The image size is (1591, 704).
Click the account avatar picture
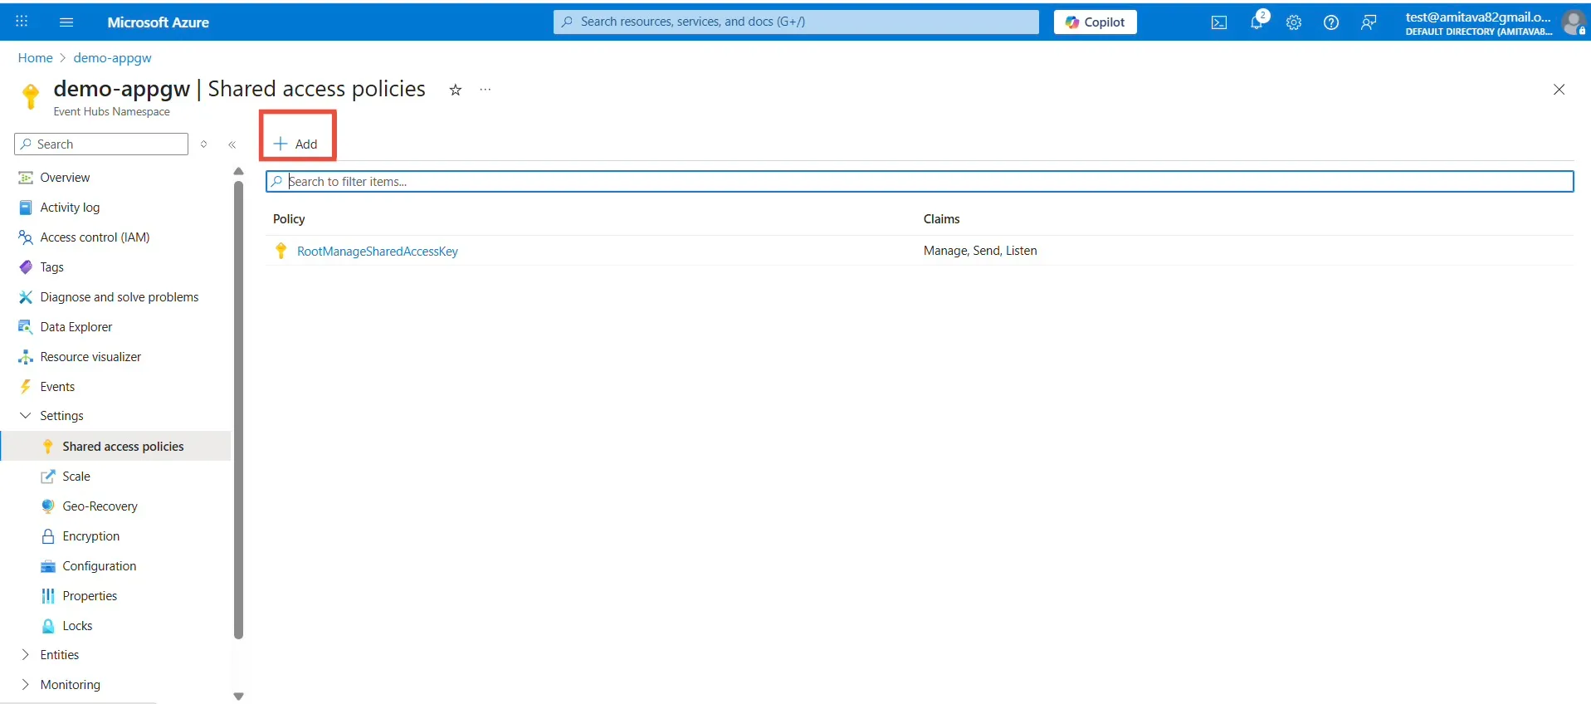(x=1574, y=22)
